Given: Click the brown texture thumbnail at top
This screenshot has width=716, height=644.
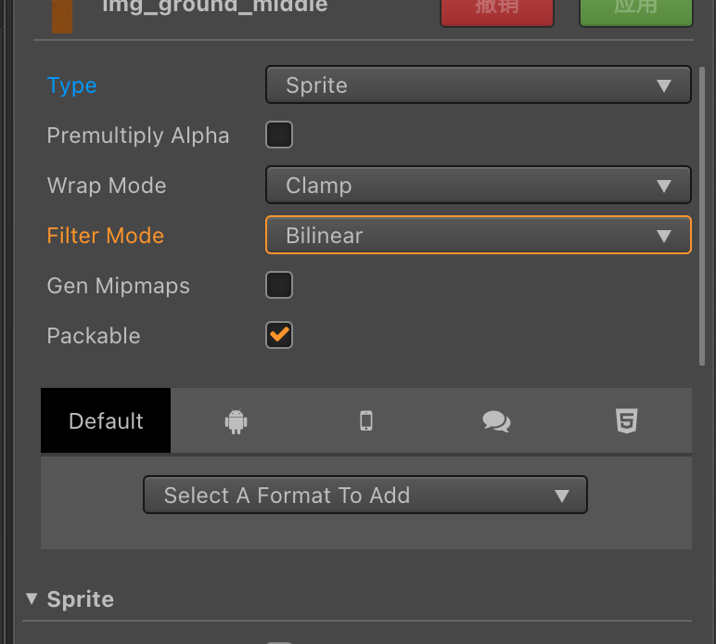Looking at the screenshot, I should coord(62,14).
